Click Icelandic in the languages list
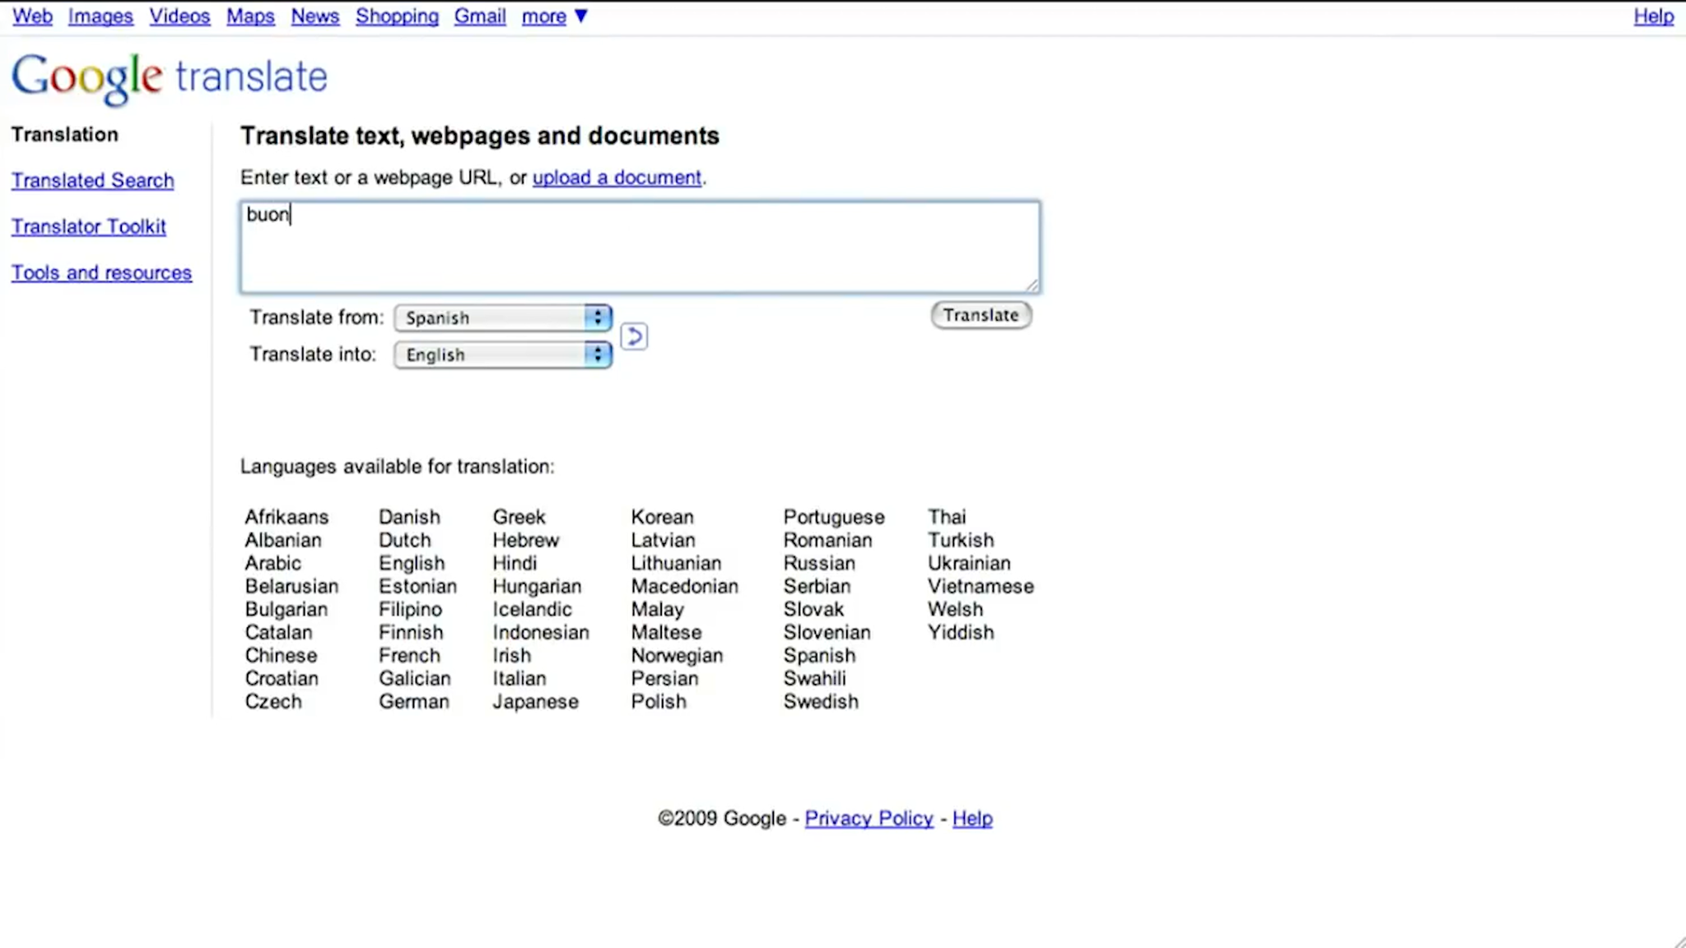Screen dimensions: 1686x948 [533, 609]
